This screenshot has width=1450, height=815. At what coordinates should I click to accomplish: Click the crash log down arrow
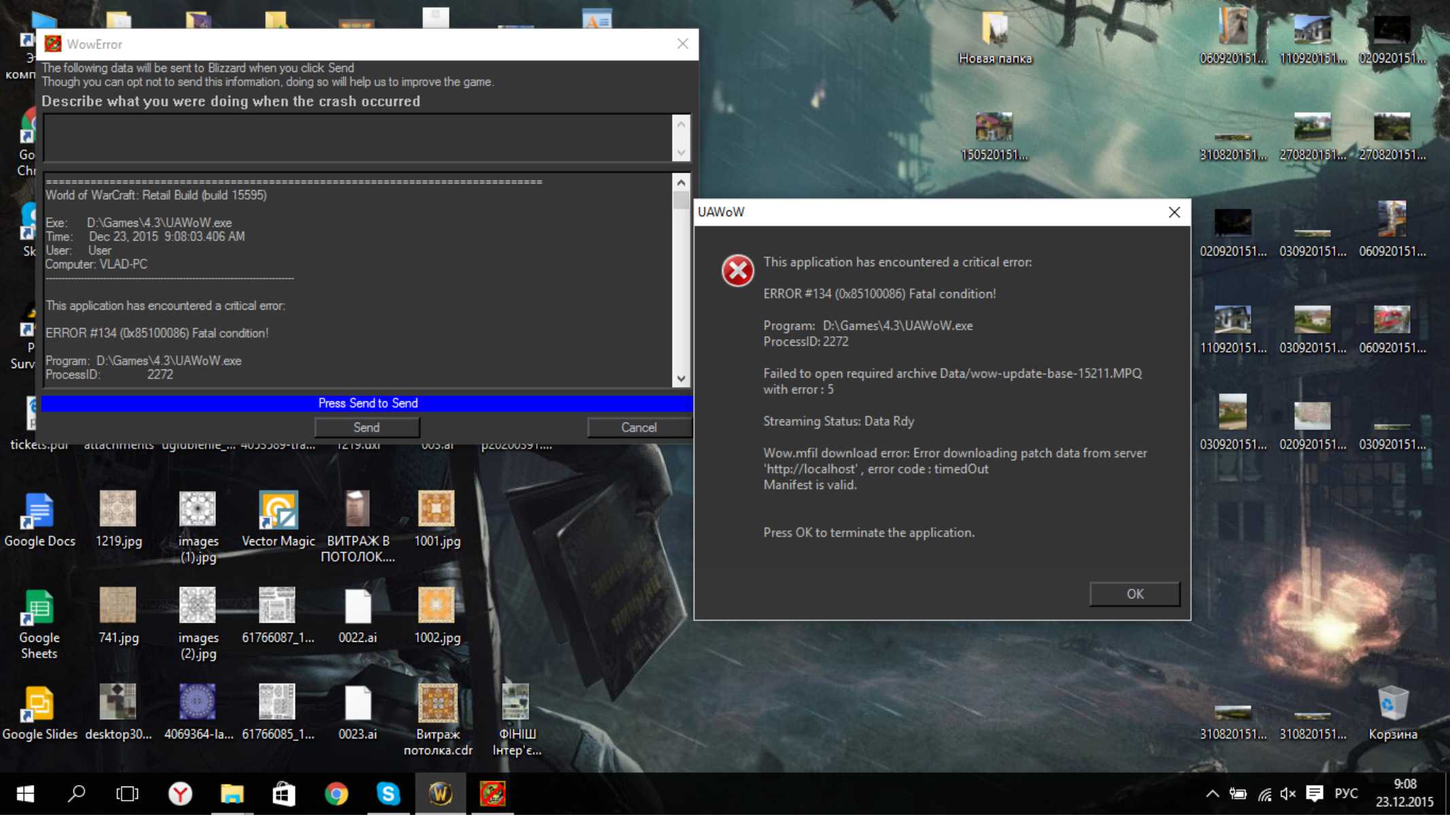tap(681, 379)
